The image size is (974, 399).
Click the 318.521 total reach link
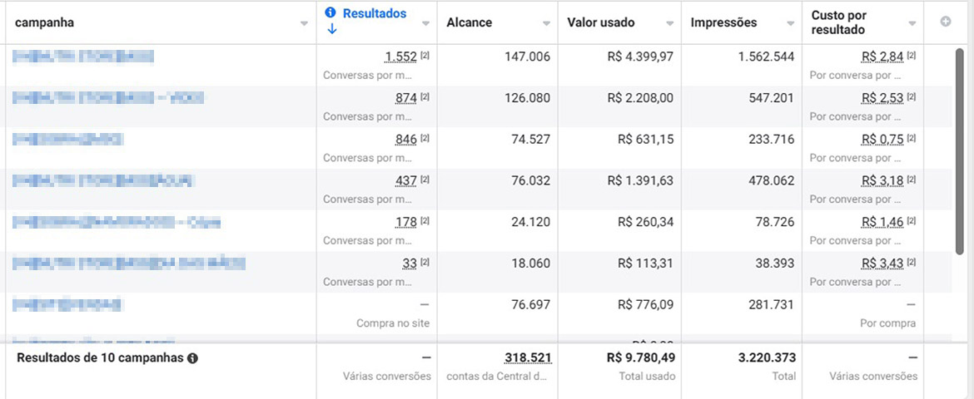527,357
